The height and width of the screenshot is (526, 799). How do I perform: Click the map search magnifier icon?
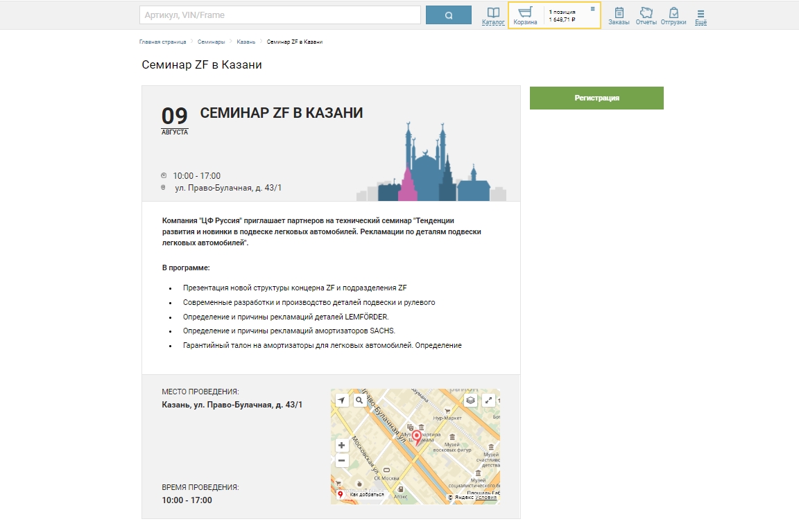pyautogui.click(x=359, y=401)
